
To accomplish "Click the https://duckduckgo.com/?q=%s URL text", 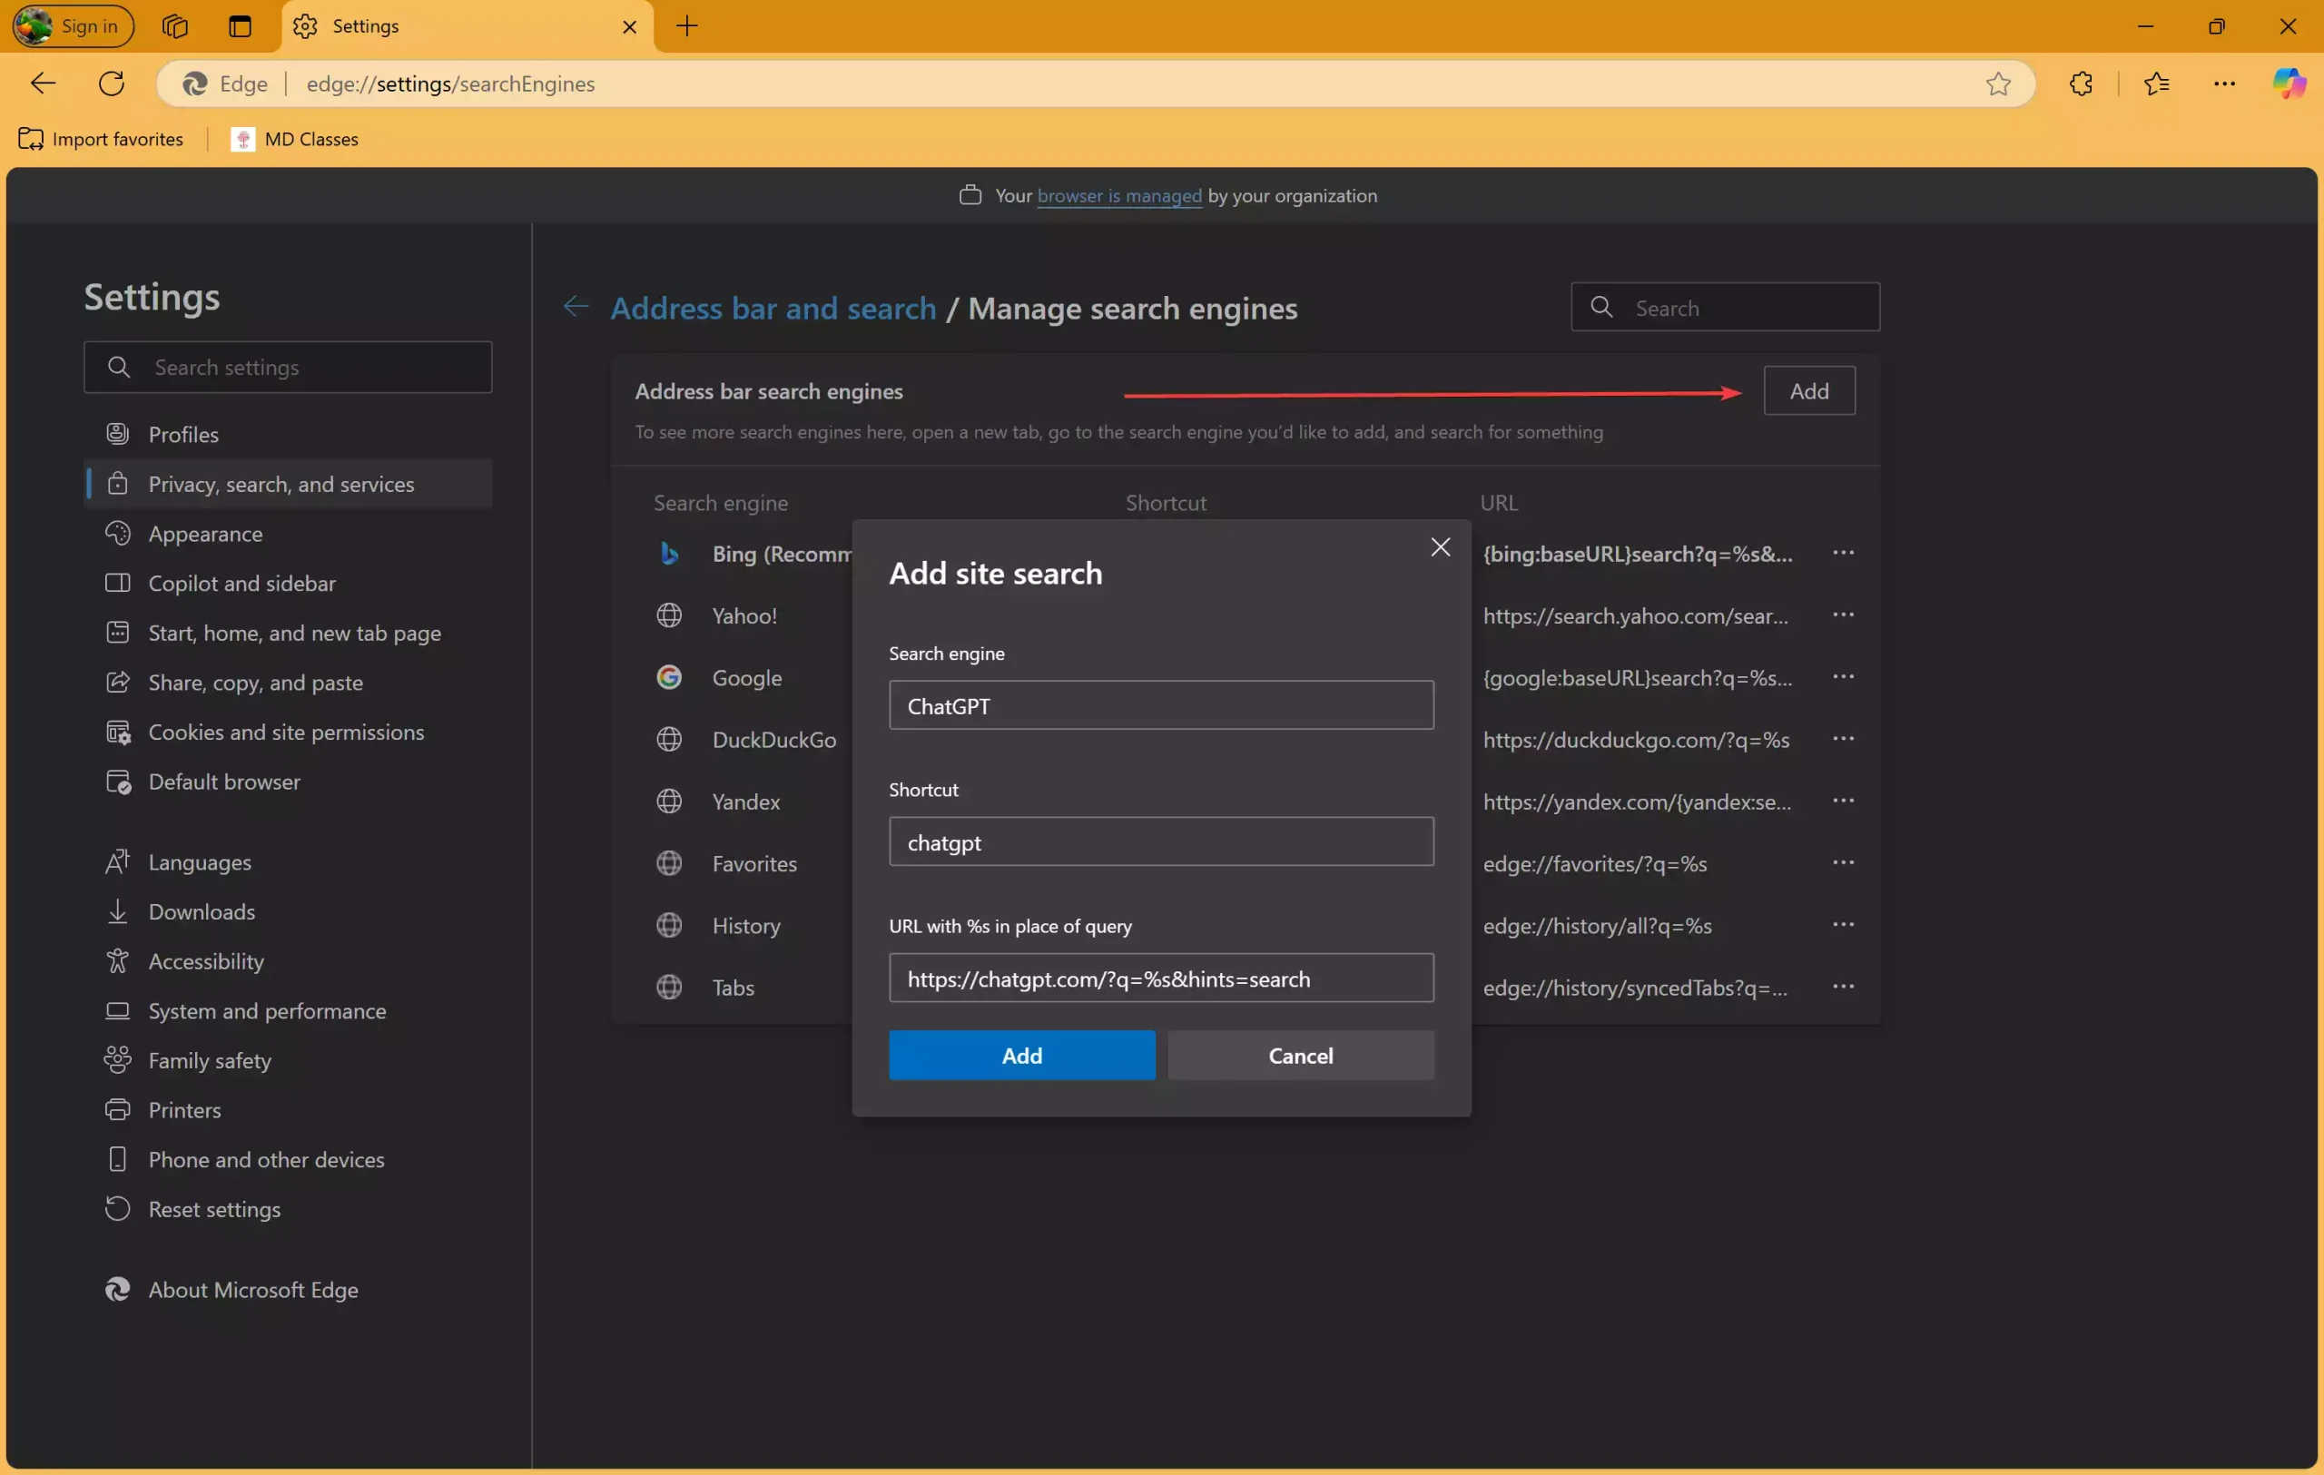I will [1636, 740].
